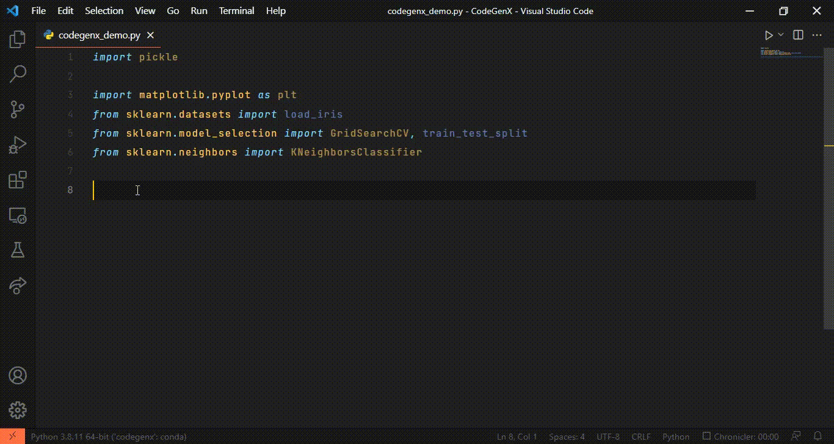Open the Terminal menu
This screenshot has height=444, width=834.
click(236, 11)
